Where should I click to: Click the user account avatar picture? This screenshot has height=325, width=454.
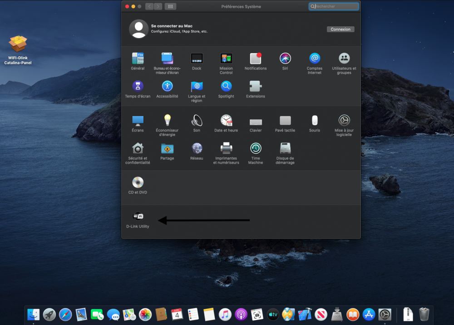coord(138,29)
